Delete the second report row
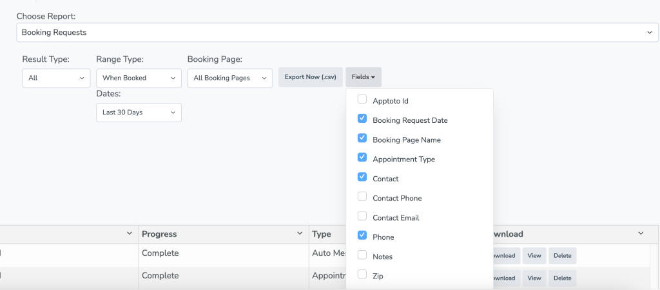 (x=562, y=278)
